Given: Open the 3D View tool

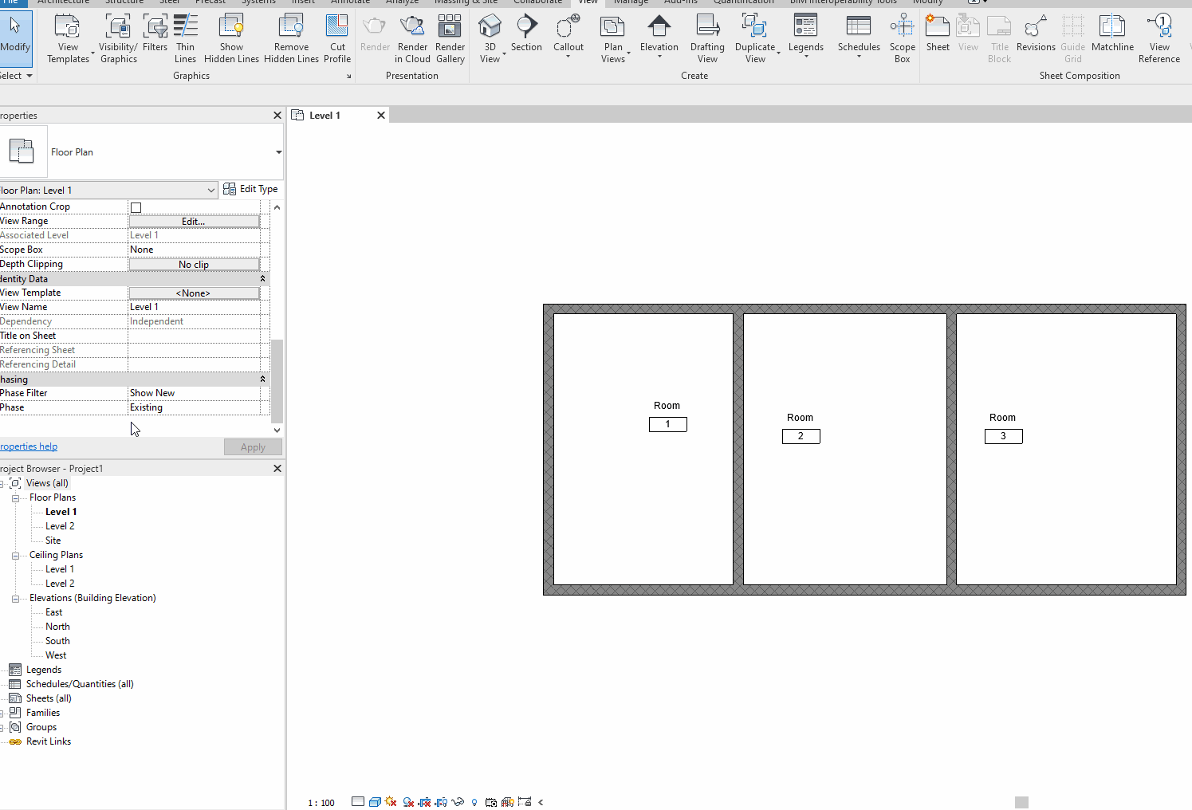Looking at the screenshot, I should (x=490, y=38).
